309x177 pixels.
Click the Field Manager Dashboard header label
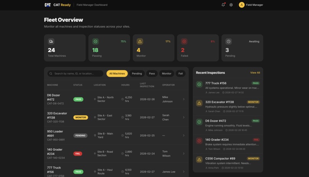click(x=92, y=5)
